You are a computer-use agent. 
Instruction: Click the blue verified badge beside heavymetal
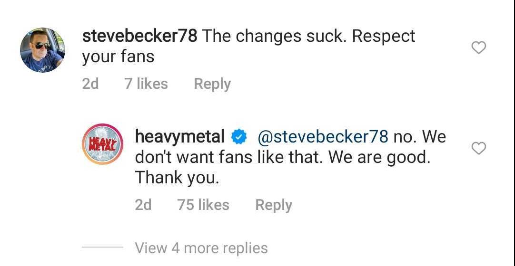pyautogui.click(x=238, y=138)
